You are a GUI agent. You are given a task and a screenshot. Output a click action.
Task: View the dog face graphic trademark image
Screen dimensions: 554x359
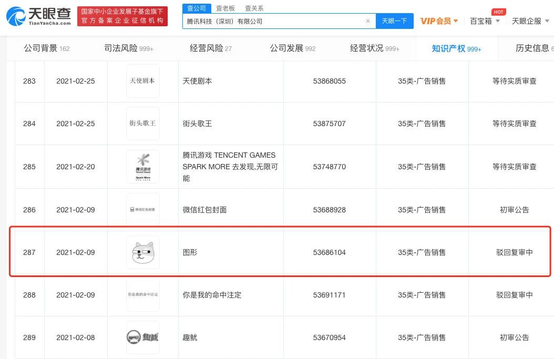pos(143,252)
